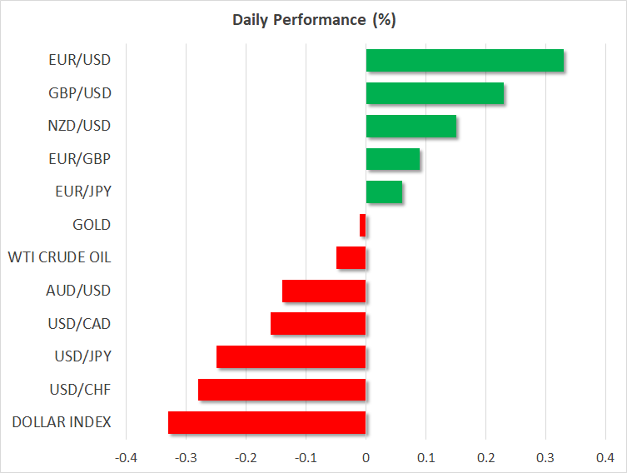Click the green GBP/USD bar
627x473 pixels.
(x=435, y=93)
